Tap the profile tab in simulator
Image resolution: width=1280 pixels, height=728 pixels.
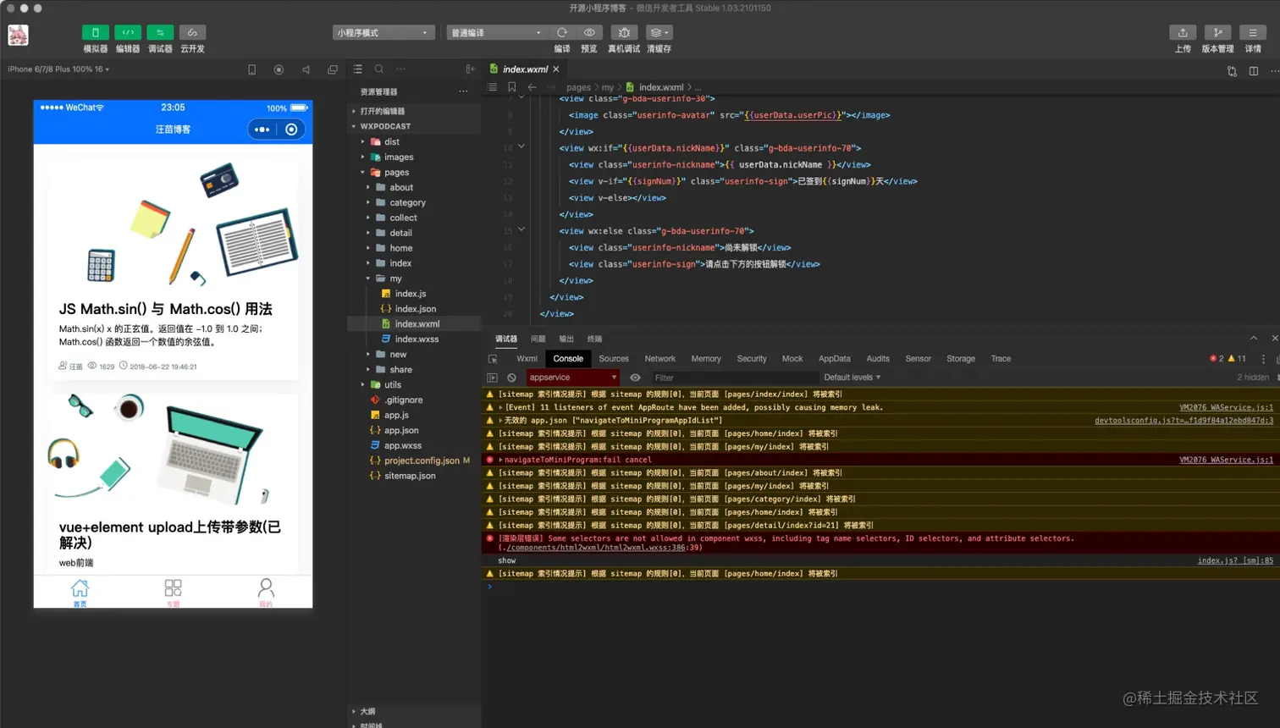pos(266,592)
